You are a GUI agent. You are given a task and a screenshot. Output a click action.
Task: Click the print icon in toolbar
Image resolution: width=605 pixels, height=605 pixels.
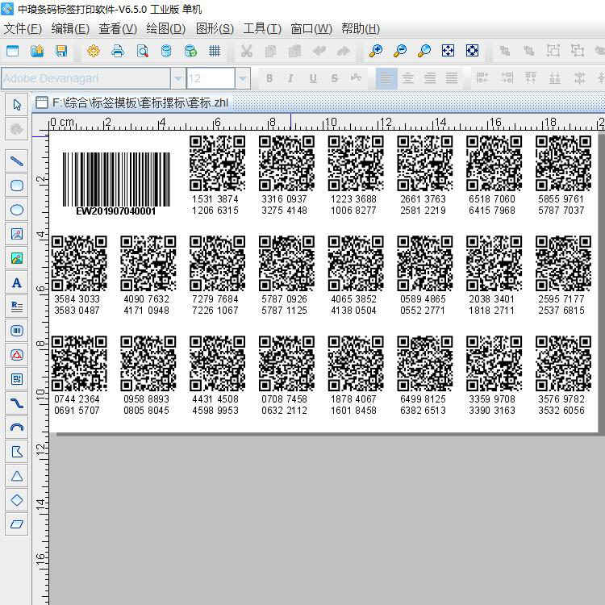click(x=118, y=51)
